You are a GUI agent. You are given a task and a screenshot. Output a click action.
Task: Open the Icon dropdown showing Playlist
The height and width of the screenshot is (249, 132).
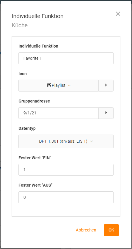(59, 86)
